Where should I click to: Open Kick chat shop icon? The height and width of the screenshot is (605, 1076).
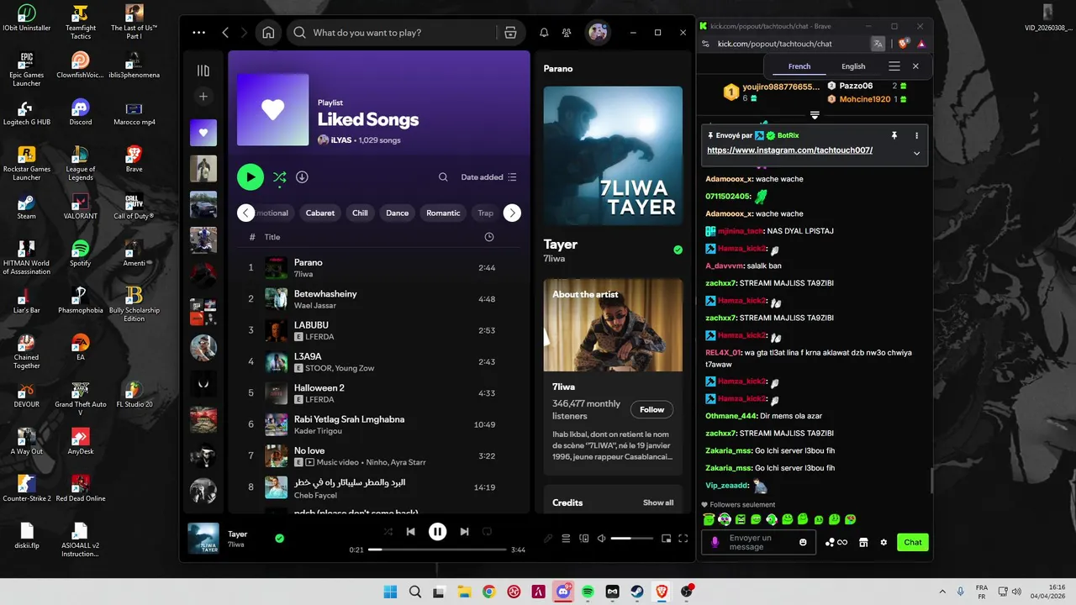(863, 543)
